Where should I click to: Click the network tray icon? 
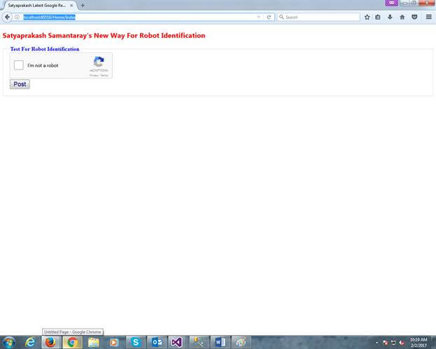(x=393, y=343)
